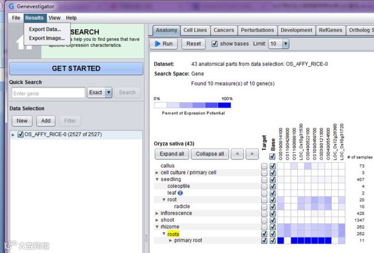374x253 pixels.
Task: Click the Quick Search label
Action: pos(25,82)
